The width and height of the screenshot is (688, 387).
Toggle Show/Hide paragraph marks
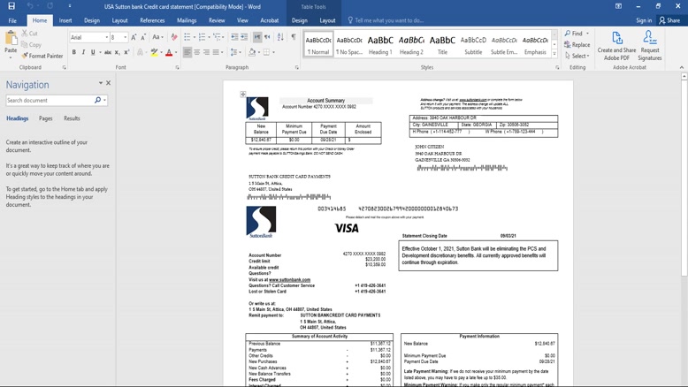point(294,37)
